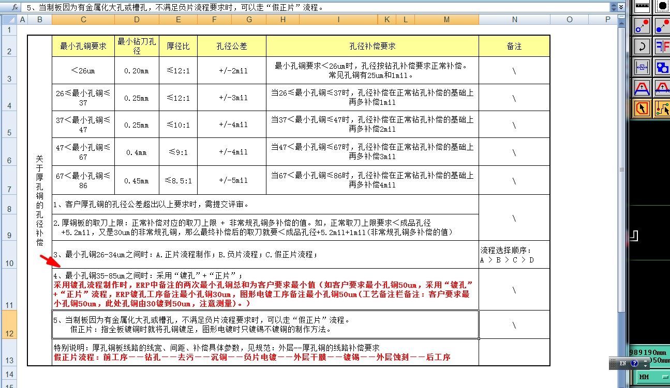670x388 pixels.
Task: Activate the yellow net select arrow tool
Action: [x=662, y=108]
